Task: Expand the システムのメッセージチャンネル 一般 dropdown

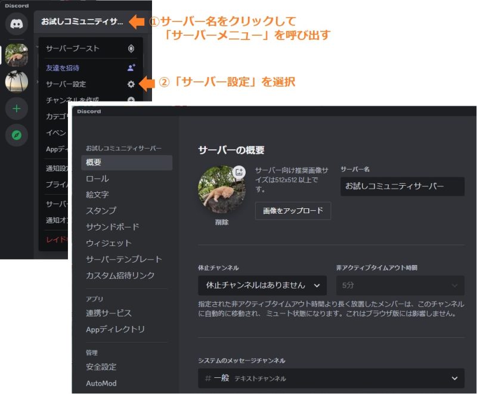Action: tap(331, 378)
